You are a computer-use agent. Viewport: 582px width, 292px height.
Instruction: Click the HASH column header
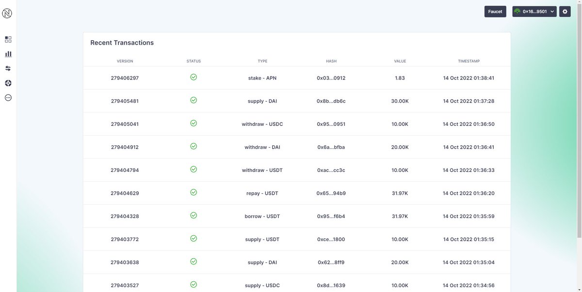pyautogui.click(x=331, y=61)
